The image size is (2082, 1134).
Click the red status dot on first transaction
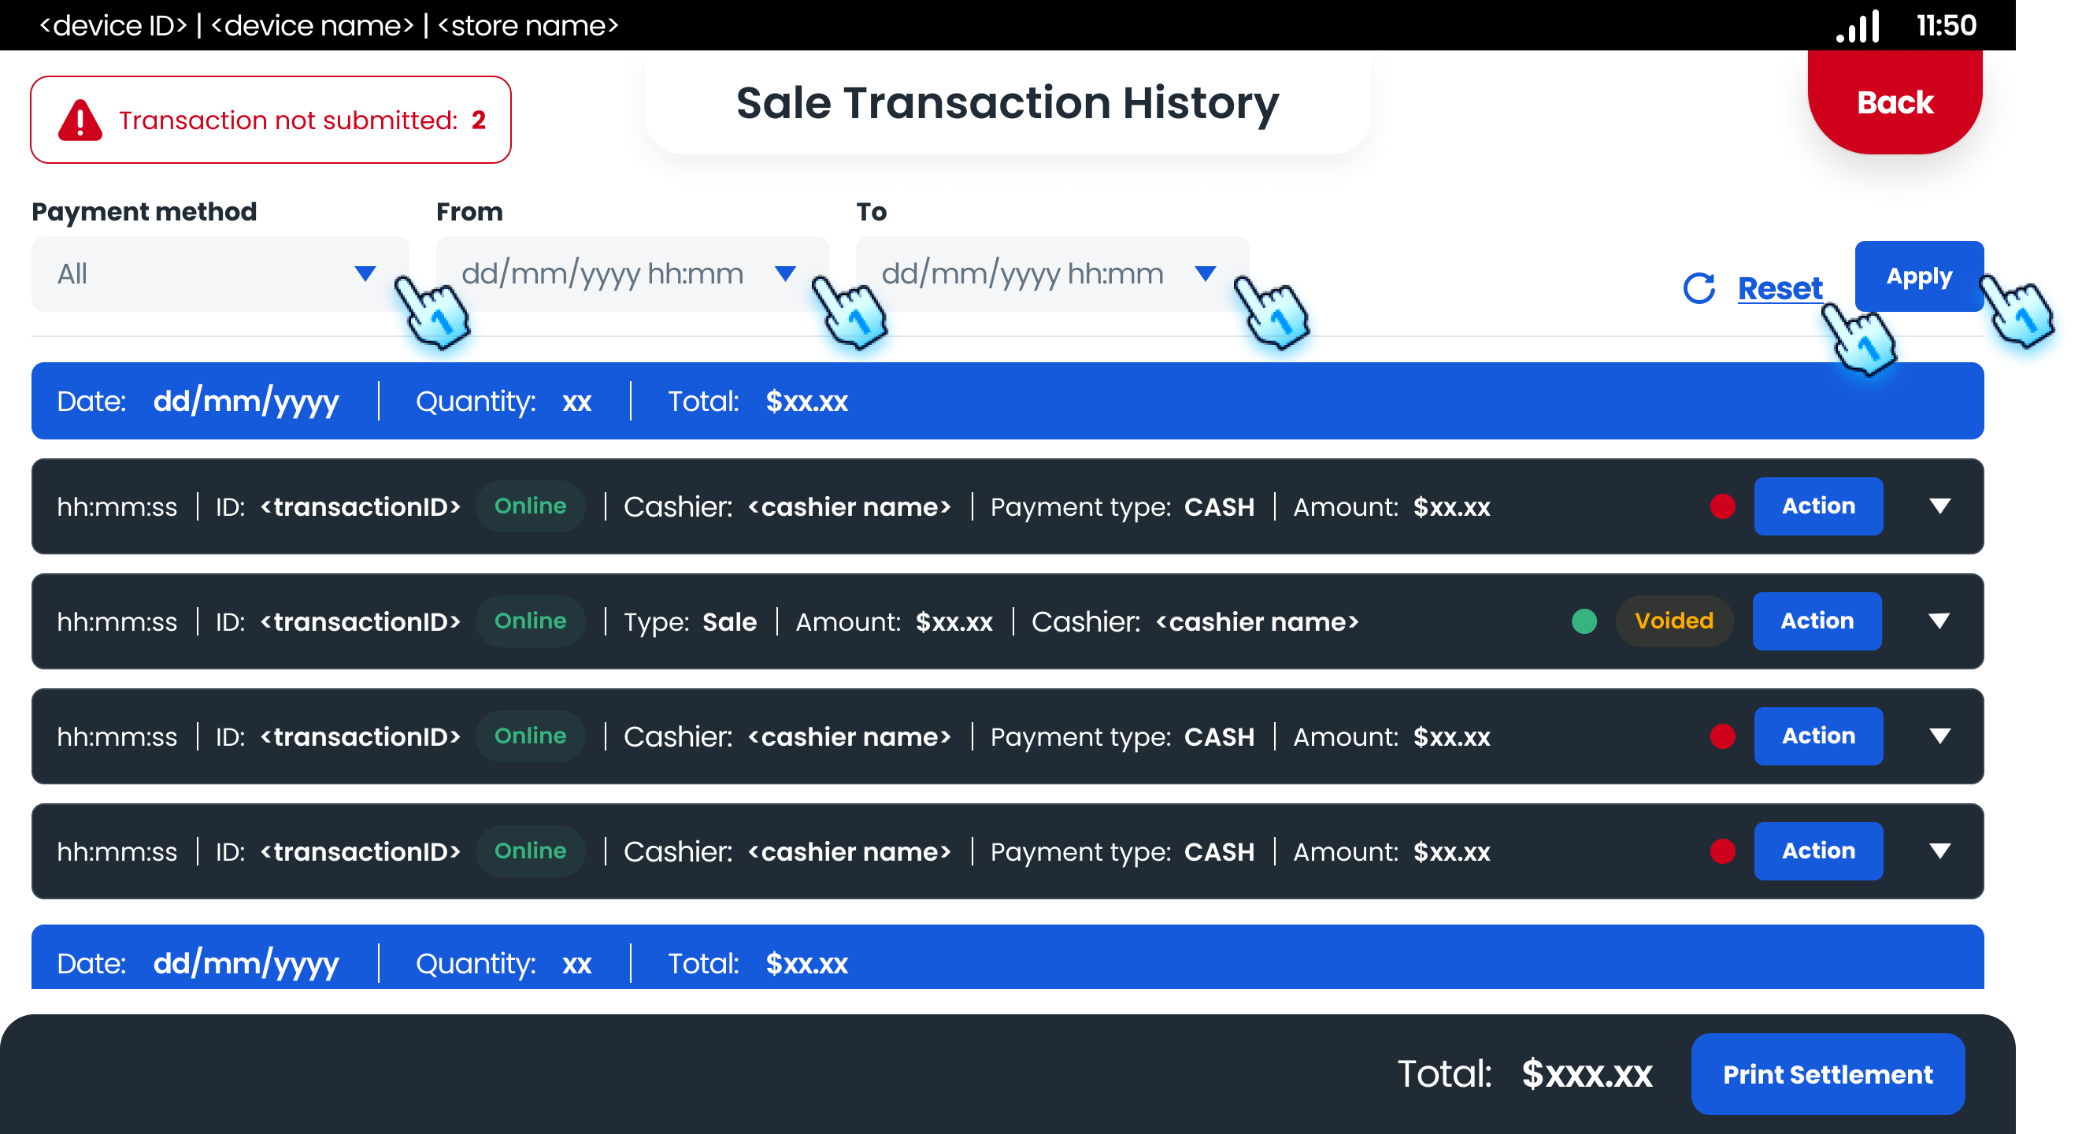(x=1724, y=507)
